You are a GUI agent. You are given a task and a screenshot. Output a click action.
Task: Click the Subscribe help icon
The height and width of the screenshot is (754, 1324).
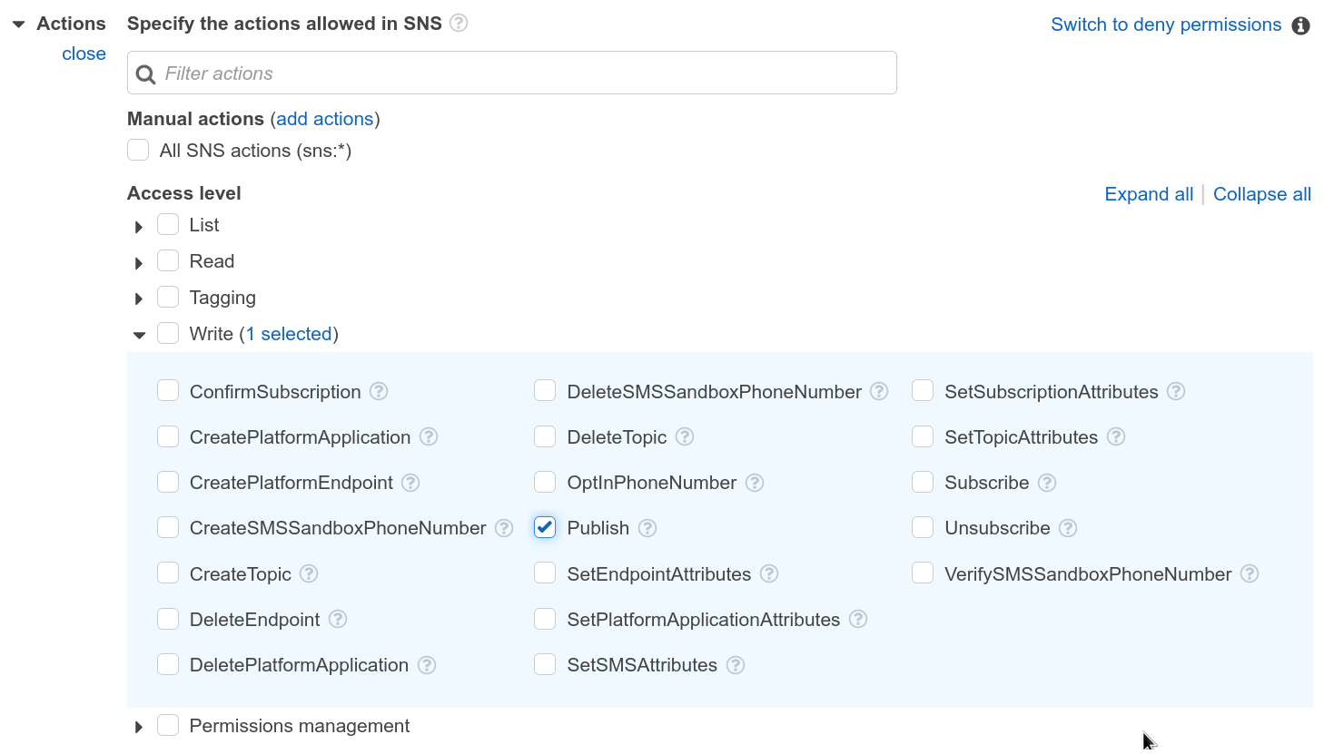pyautogui.click(x=1047, y=483)
